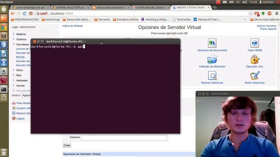Click browser home icon
Image resolution: width=280 pixels, height=157 pixels.
31,14
